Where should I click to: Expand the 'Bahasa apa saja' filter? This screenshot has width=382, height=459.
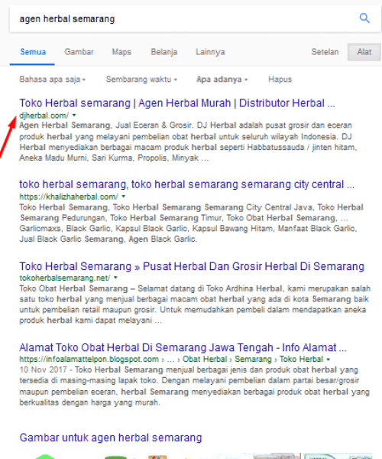click(x=52, y=80)
